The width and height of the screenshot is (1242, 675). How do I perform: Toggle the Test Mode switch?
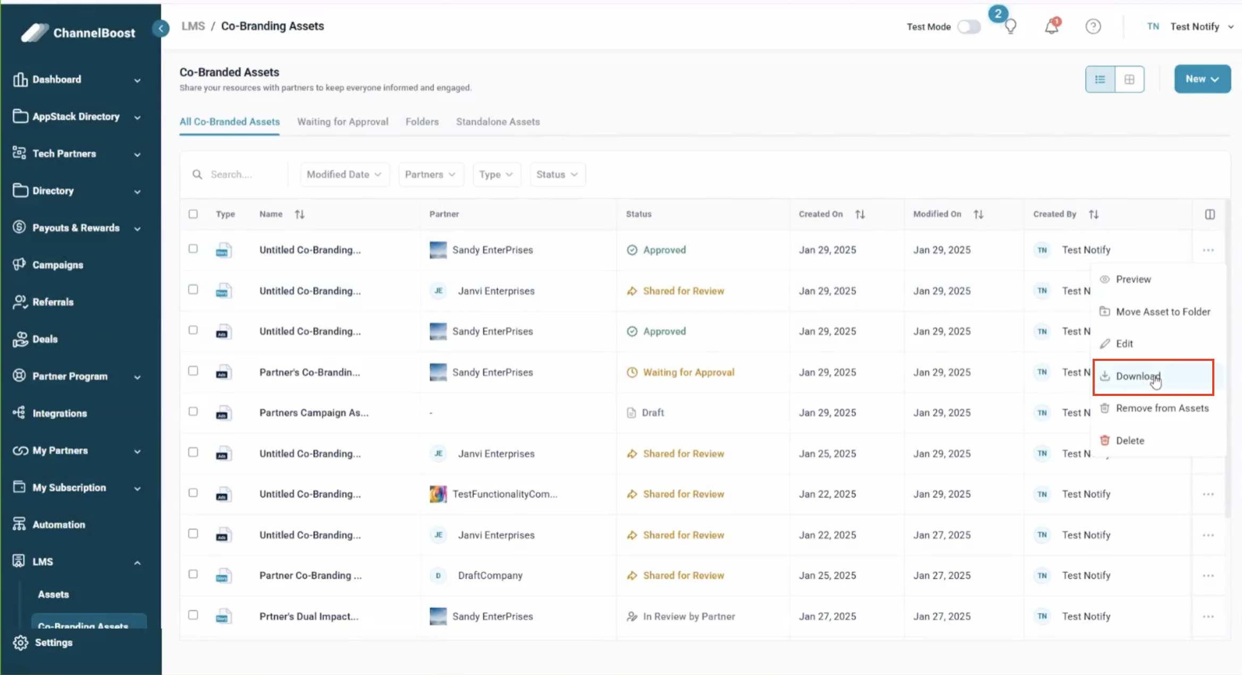coord(969,27)
